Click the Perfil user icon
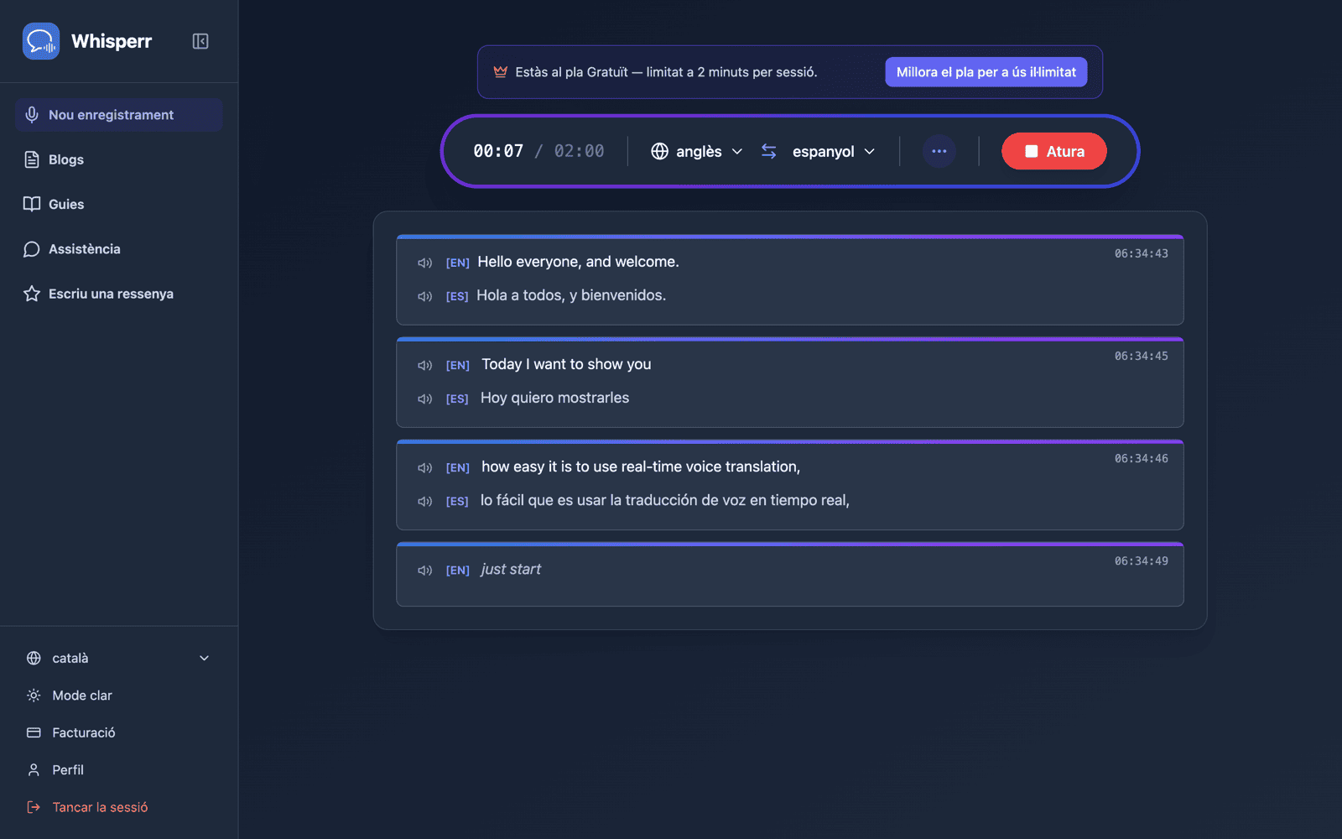 (x=34, y=769)
